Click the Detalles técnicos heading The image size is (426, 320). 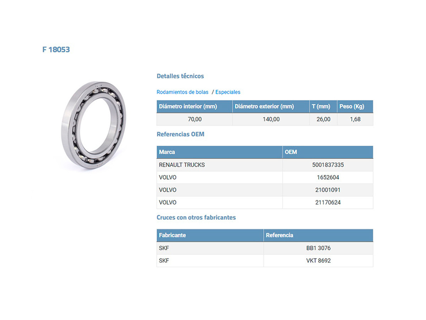(x=180, y=76)
